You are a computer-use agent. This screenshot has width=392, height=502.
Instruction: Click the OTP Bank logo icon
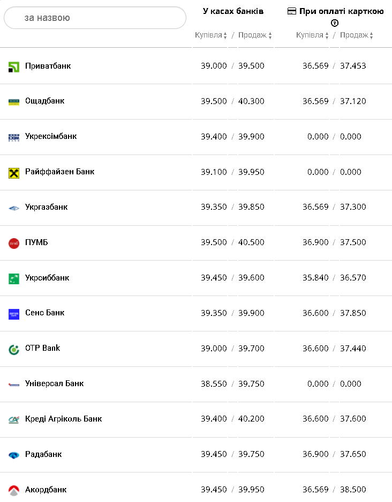pos(14,349)
